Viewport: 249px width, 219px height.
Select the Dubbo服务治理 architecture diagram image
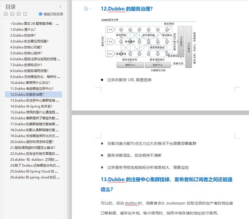tap(149, 45)
